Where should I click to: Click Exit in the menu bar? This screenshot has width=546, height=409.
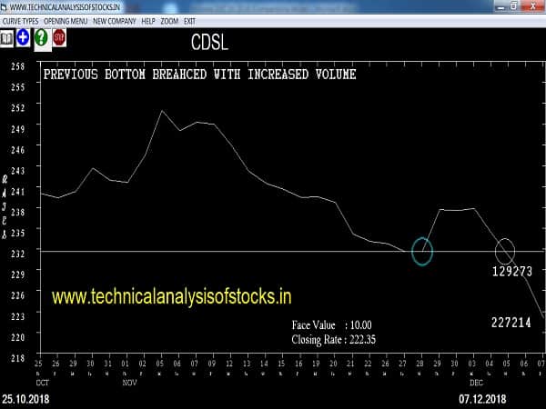click(x=189, y=20)
